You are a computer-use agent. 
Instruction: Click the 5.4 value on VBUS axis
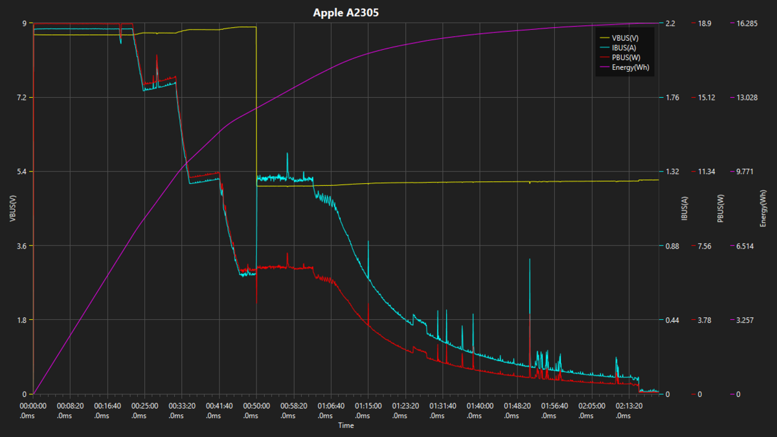pos(22,172)
